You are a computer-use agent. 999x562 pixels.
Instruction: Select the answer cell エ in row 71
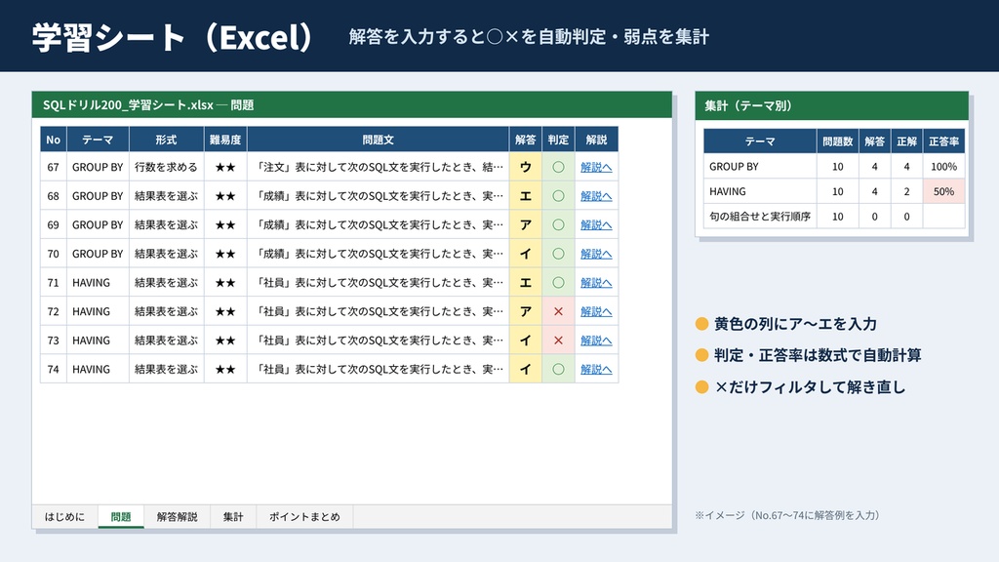click(526, 282)
